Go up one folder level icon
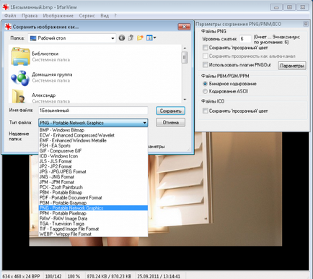 click(x=131, y=38)
